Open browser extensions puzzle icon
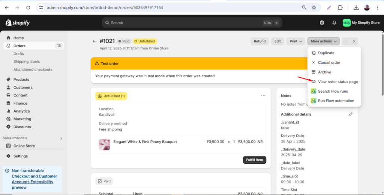Image resolution: width=384 pixels, height=195 pixels. pyautogui.click(x=340, y=7)
